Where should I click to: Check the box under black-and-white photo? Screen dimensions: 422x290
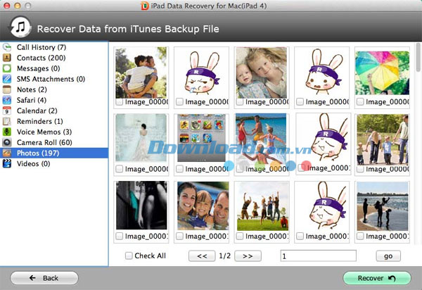(x=120, y=236)
